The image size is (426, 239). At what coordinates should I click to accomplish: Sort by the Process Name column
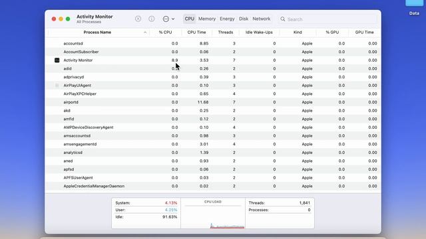click(97, 33)
